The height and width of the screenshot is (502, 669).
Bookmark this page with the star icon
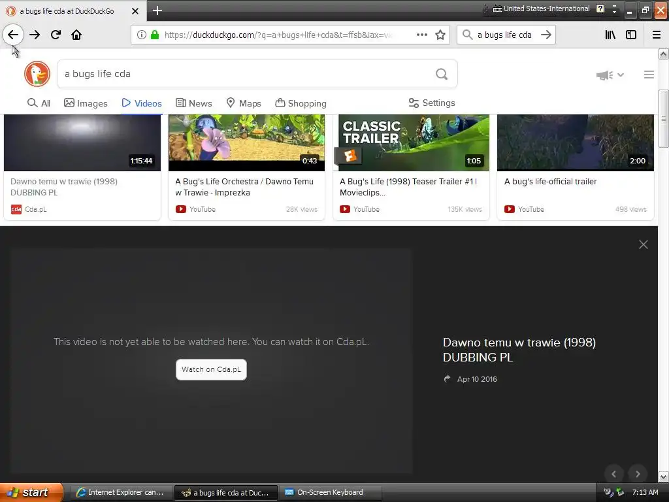tap(440, 35)
